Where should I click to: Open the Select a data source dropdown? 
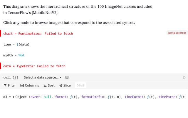[43, 77]
